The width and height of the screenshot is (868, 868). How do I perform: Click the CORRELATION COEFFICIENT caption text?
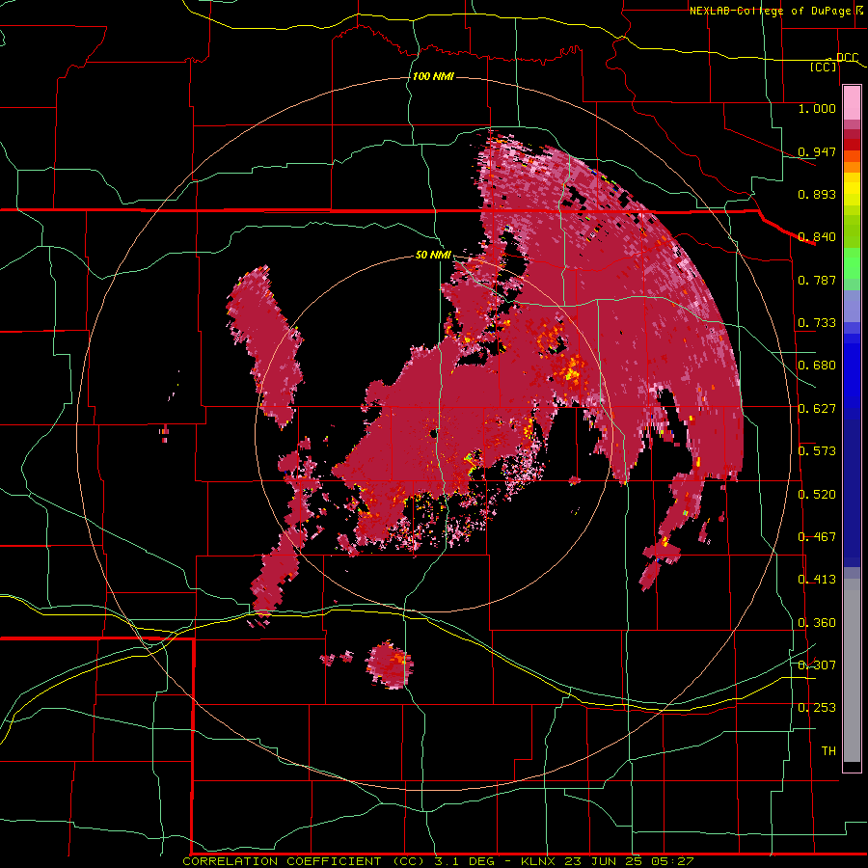pos(282,861)
